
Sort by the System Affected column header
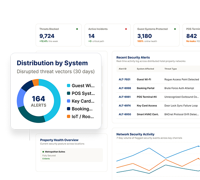point(145,69)
